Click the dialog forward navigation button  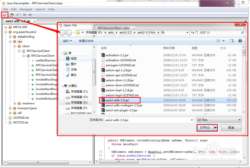point(69,33)
